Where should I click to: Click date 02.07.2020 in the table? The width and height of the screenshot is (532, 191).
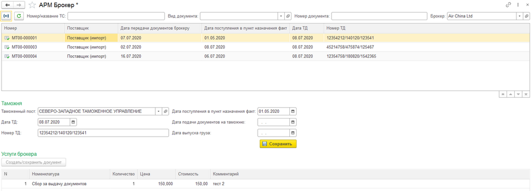[130, 47]
